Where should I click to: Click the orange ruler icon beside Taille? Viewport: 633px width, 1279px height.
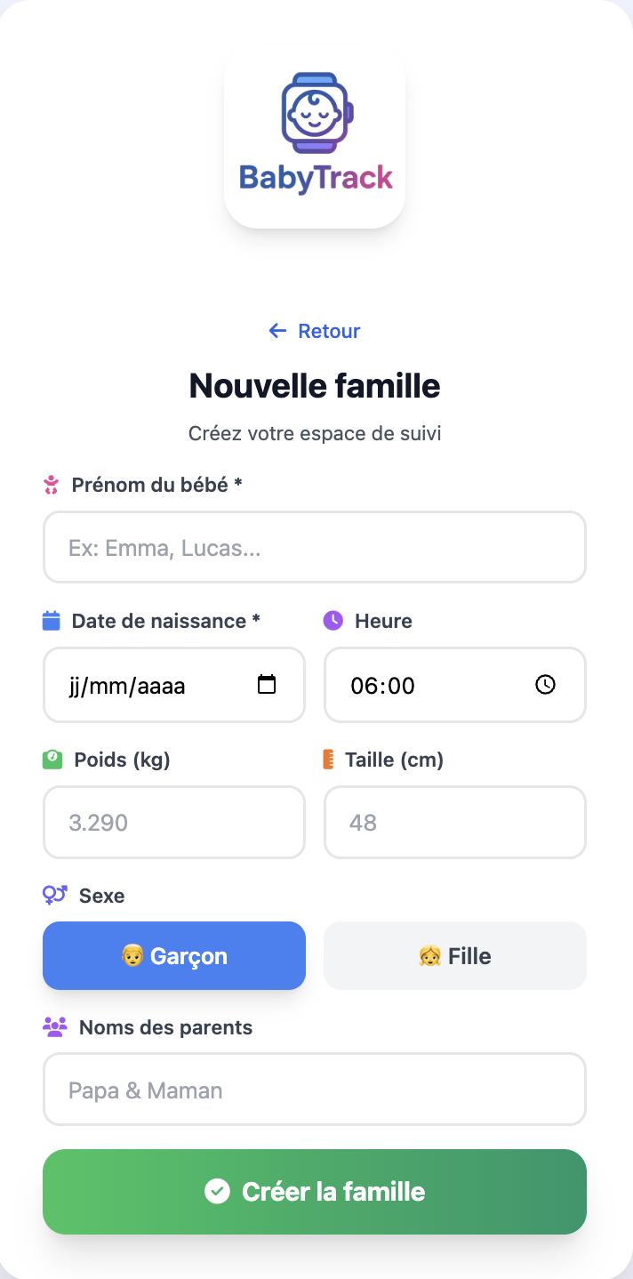(328, 760)
